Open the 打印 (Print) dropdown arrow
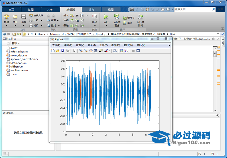Screen dimensions: 227x158 (x=41, y=25)
